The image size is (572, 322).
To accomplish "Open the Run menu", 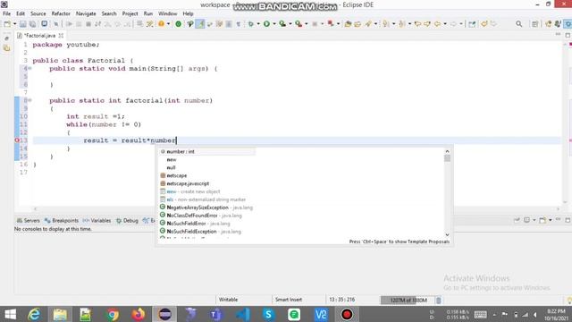I will click(x=148, y=13).
